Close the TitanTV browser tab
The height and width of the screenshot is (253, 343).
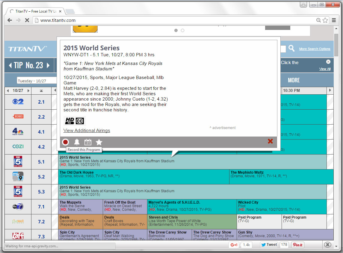[x=60, y=11]
